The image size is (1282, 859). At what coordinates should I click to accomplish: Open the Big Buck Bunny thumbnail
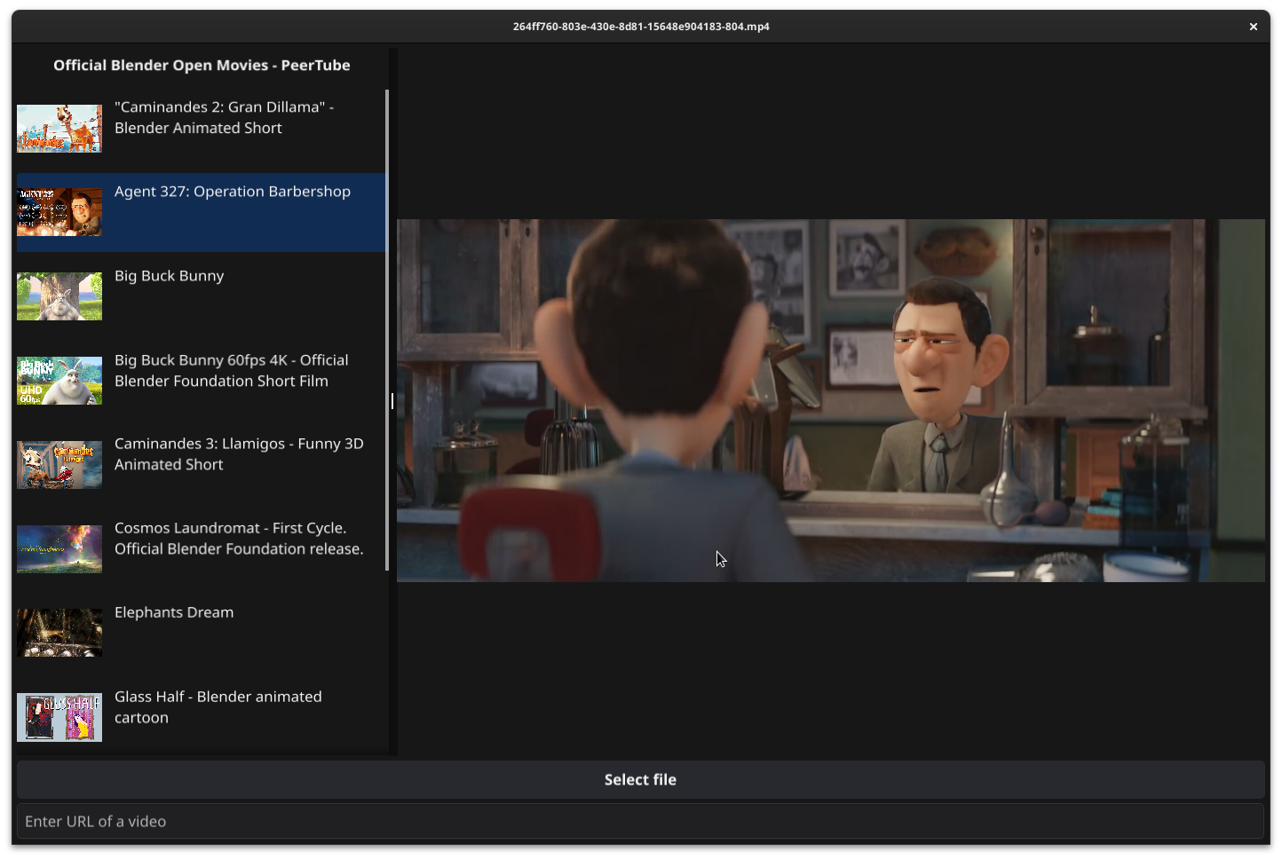pyautogui.click(x=59, y=296)
